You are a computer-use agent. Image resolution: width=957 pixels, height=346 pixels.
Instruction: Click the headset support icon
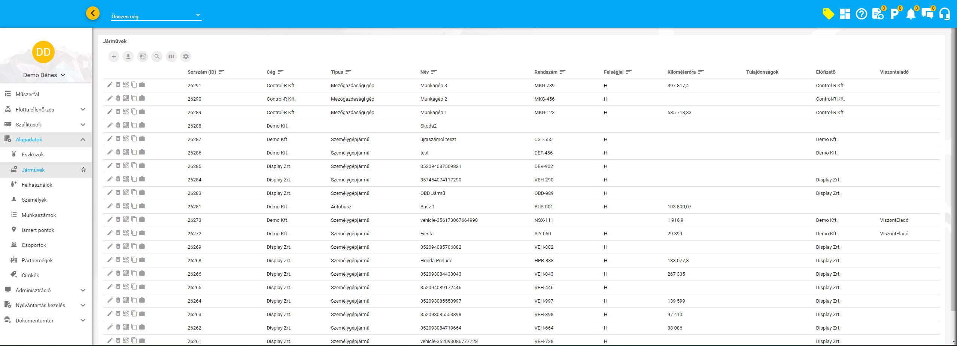pos(945,14)
